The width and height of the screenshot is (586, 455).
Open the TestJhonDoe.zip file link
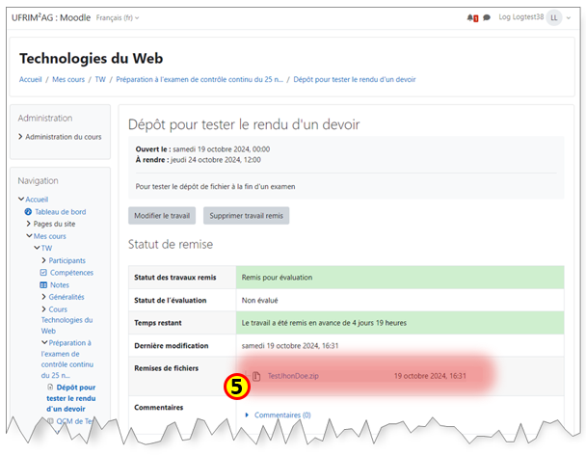click(x=293, y=376)
